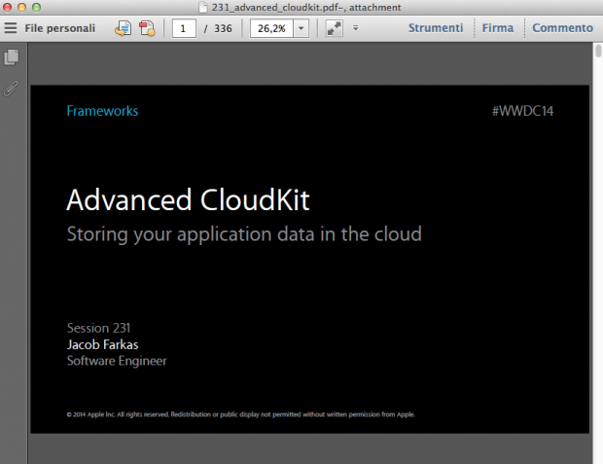Click the fit-to-window expand icon
The height and width of the screenshot is (464, 603).
click(x=334, y=28)
